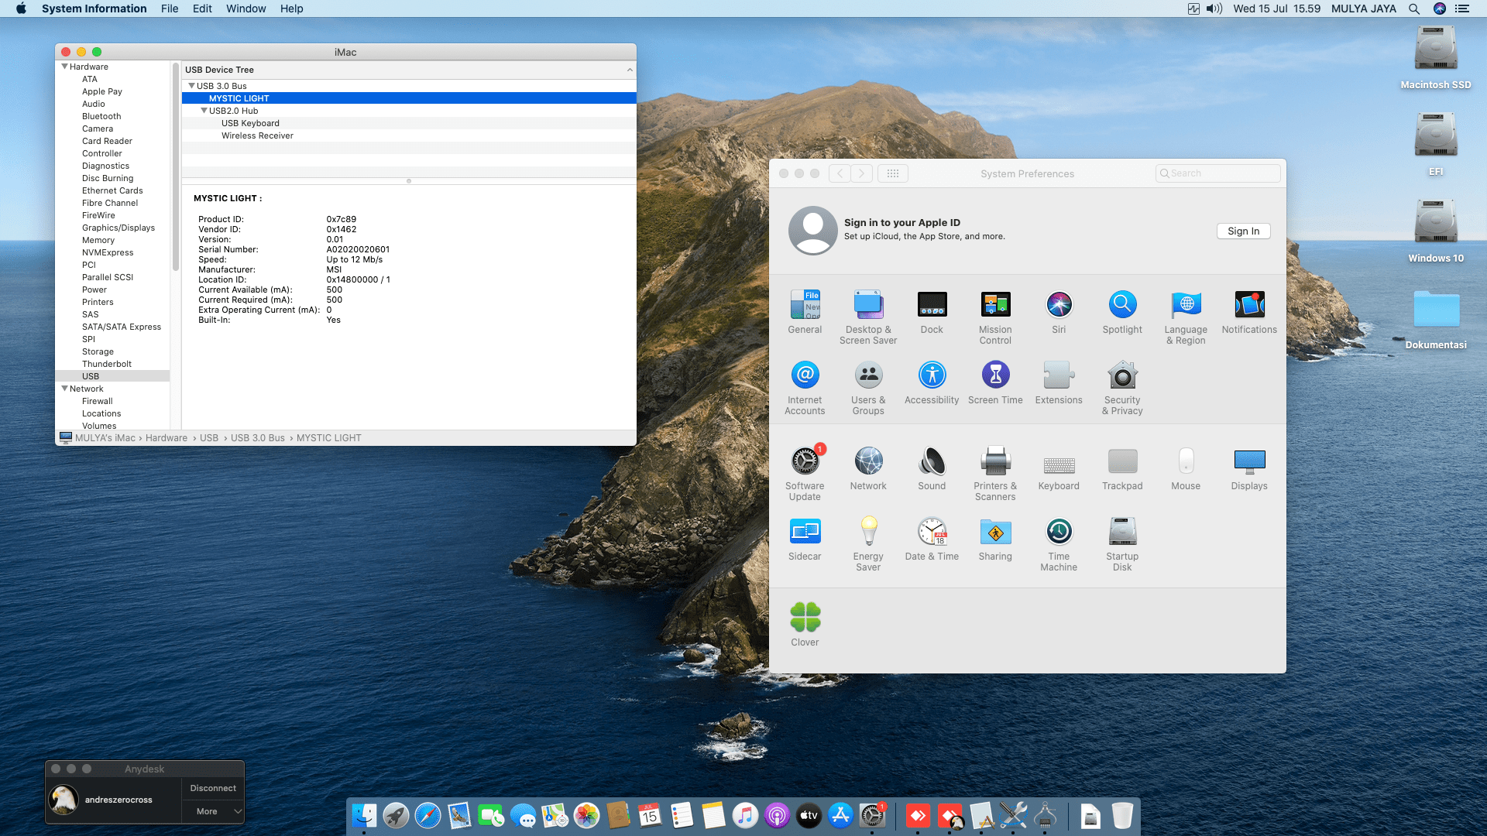
Task: Go forward in System Preferences
Action: 861,173
